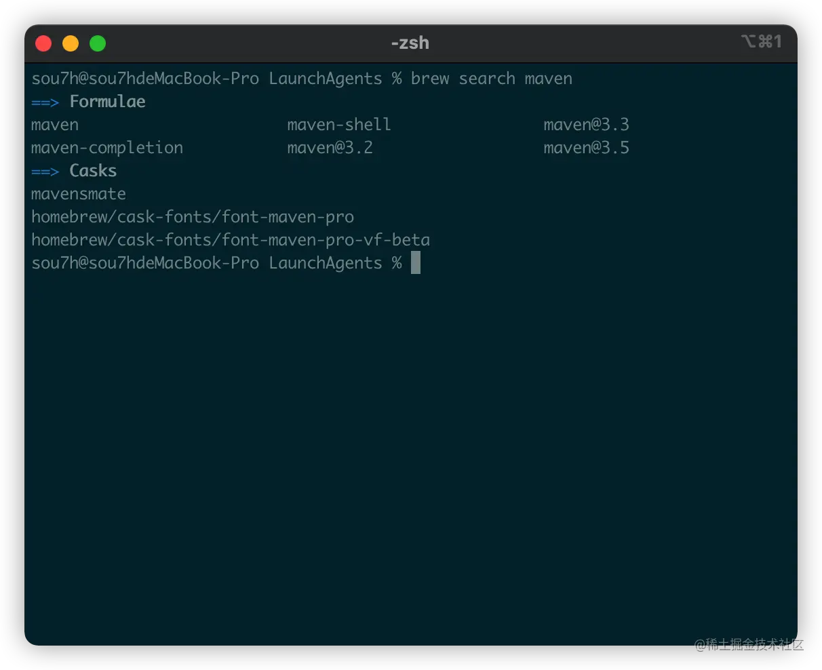Viewport: 822px width, 670px height.
Task: Click the 'maven-shell' formula result
Action: pos(339,125)
